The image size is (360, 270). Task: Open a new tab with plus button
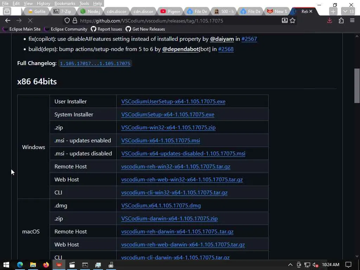(333, 11)
